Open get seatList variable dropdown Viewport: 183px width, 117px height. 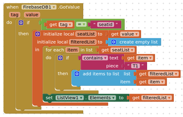coord(123,50)
